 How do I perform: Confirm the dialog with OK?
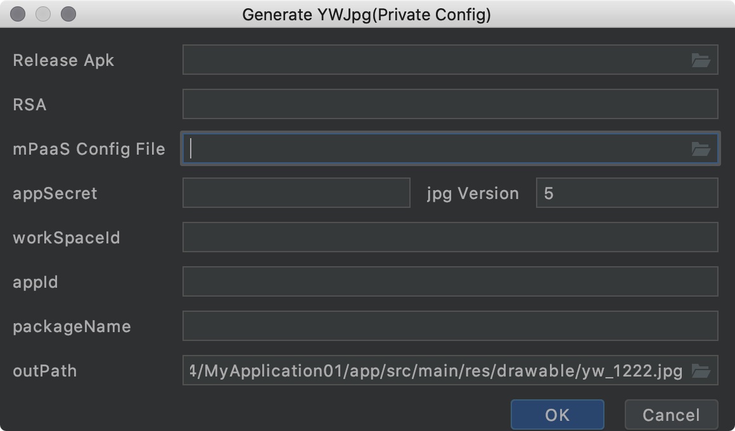coord(558,415)
